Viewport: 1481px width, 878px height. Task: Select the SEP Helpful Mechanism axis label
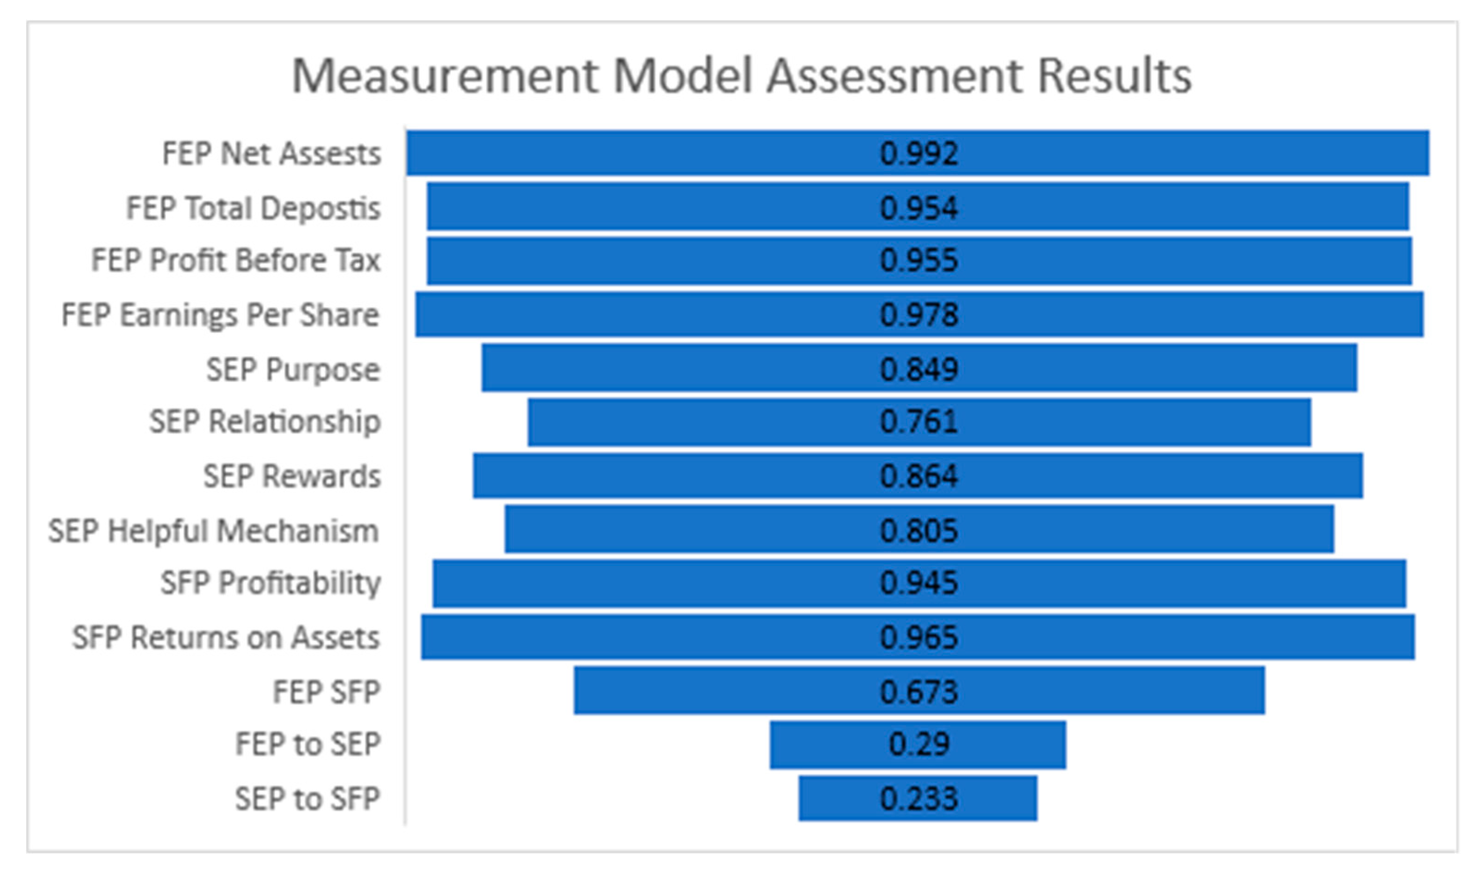pos(214,530)
